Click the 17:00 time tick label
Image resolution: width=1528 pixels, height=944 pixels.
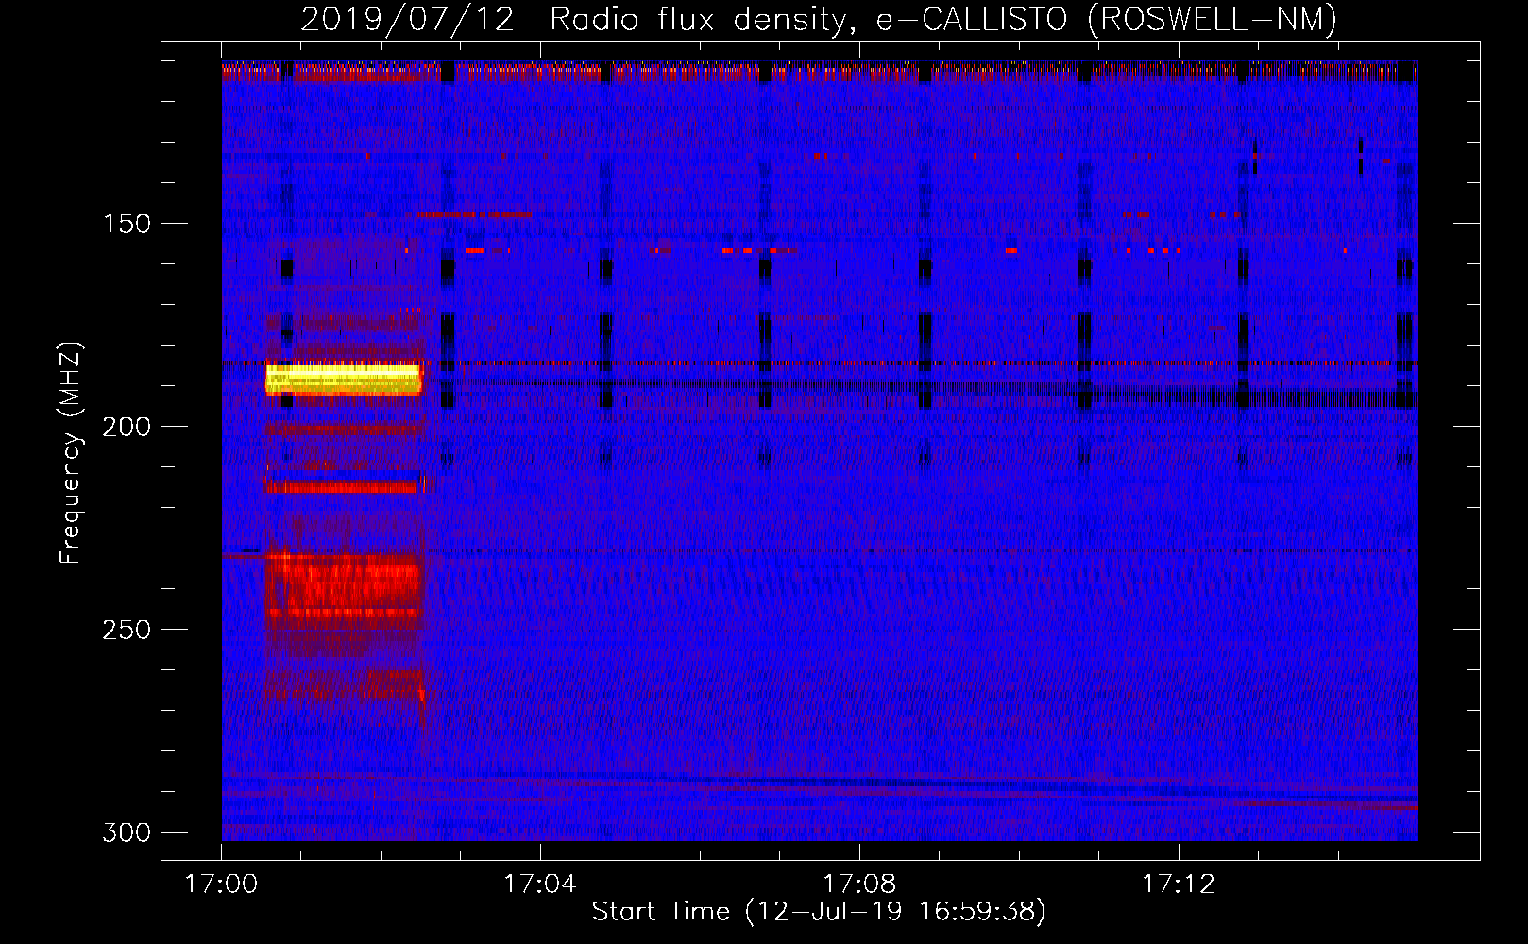tap(221, 885)
